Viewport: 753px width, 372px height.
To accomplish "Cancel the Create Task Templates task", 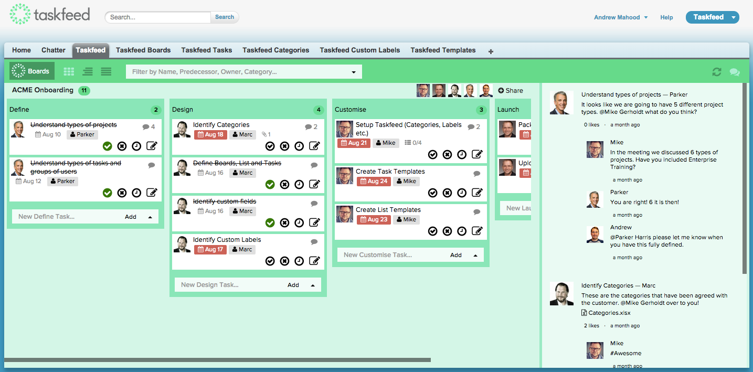I will (447, 193).
